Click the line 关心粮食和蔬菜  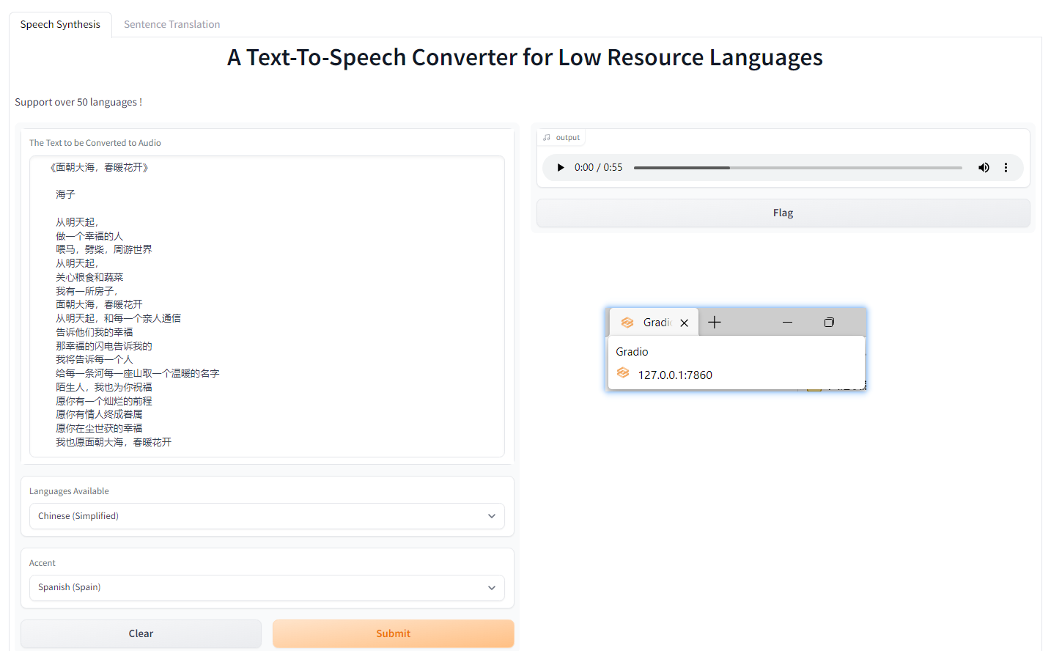pos(89,277)
